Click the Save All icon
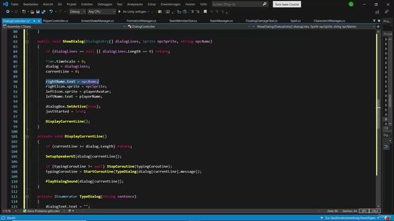Viewport: 394px width, 221px height. point(43,12)
